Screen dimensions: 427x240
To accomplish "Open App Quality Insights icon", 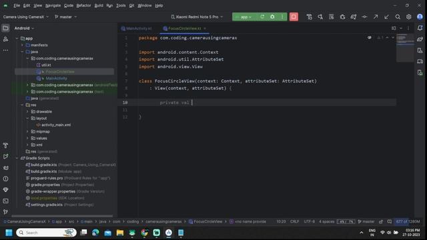I will tap(5, 189).
